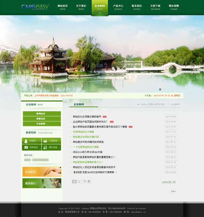This screenshot has height=217, width=204.
Task: Open the 网站首页 Home menu
Action: pos(62,7)
